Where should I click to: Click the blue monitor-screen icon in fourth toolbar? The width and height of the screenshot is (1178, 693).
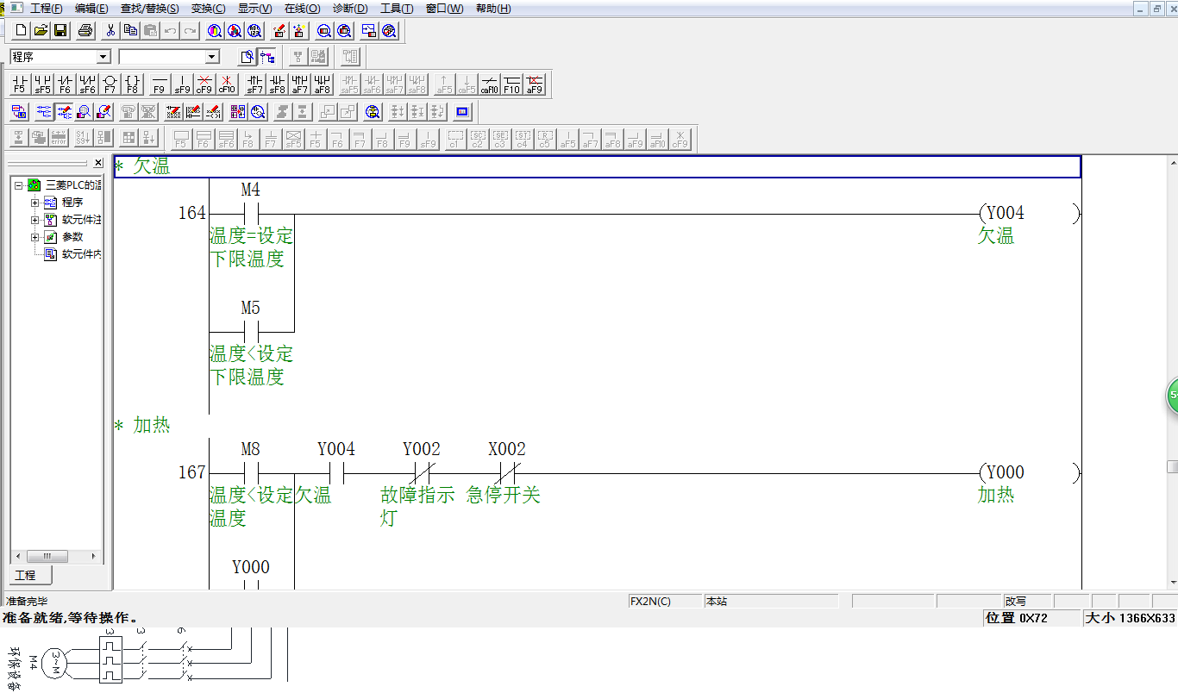(x=462, y=111)
